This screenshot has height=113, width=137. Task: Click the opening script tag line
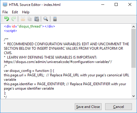10,31
